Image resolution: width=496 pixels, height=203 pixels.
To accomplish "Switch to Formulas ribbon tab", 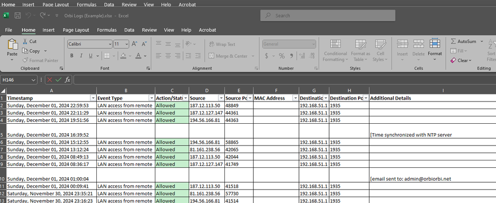I will click(107, 30).
